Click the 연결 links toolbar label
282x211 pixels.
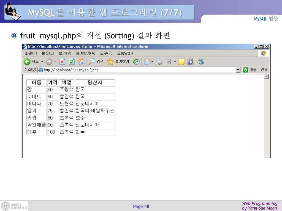tap(264, 70)
